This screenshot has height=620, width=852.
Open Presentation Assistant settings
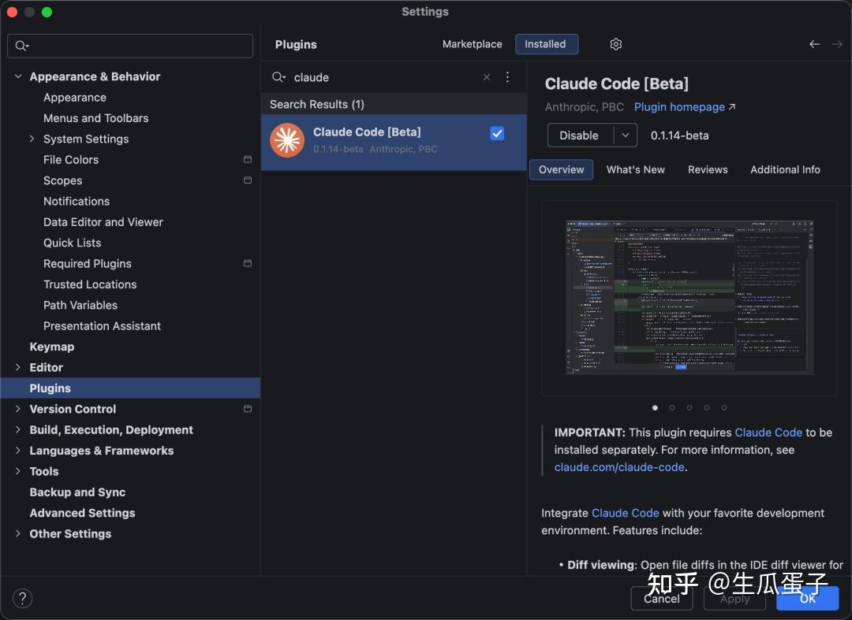[102, 325]
